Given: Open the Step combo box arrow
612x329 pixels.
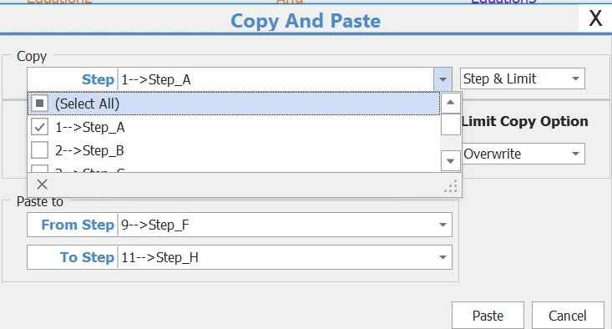Looking at the screenshot, I should tap(443, 79).
